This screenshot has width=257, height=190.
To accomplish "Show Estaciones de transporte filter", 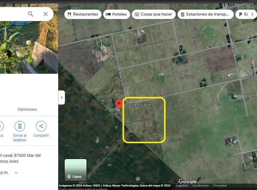I will [206, 14].
